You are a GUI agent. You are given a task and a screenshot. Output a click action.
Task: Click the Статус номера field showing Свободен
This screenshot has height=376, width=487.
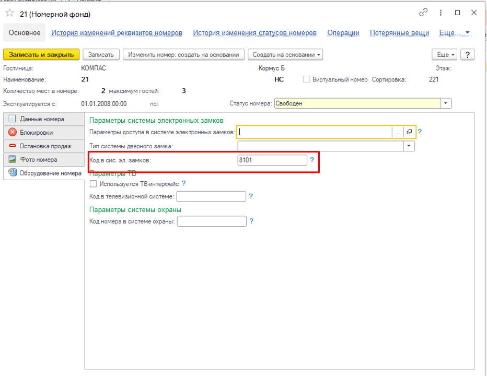[x=357, y=103]
